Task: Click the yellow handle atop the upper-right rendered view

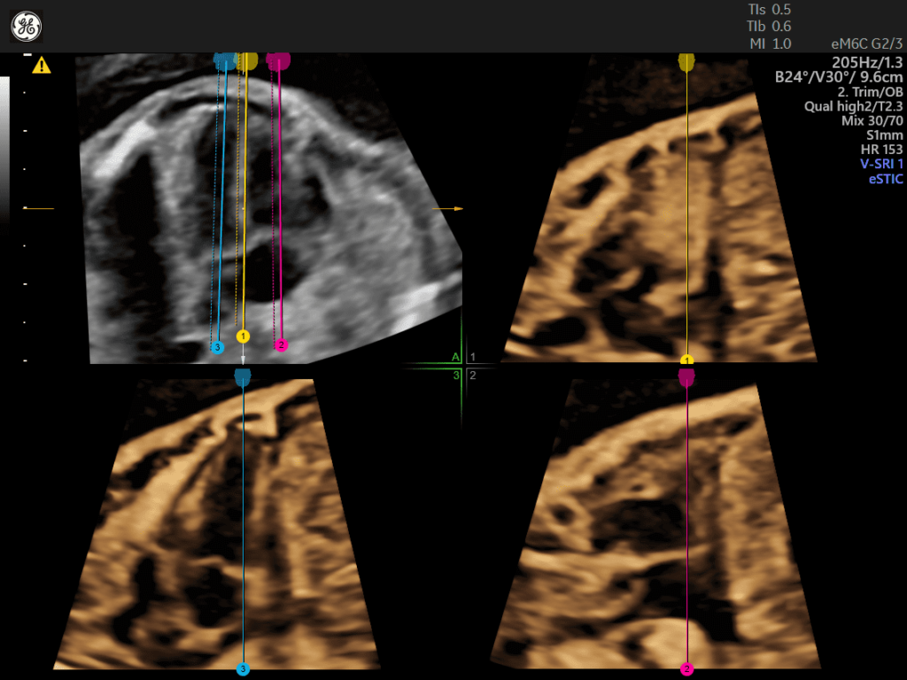Action: 686,60
